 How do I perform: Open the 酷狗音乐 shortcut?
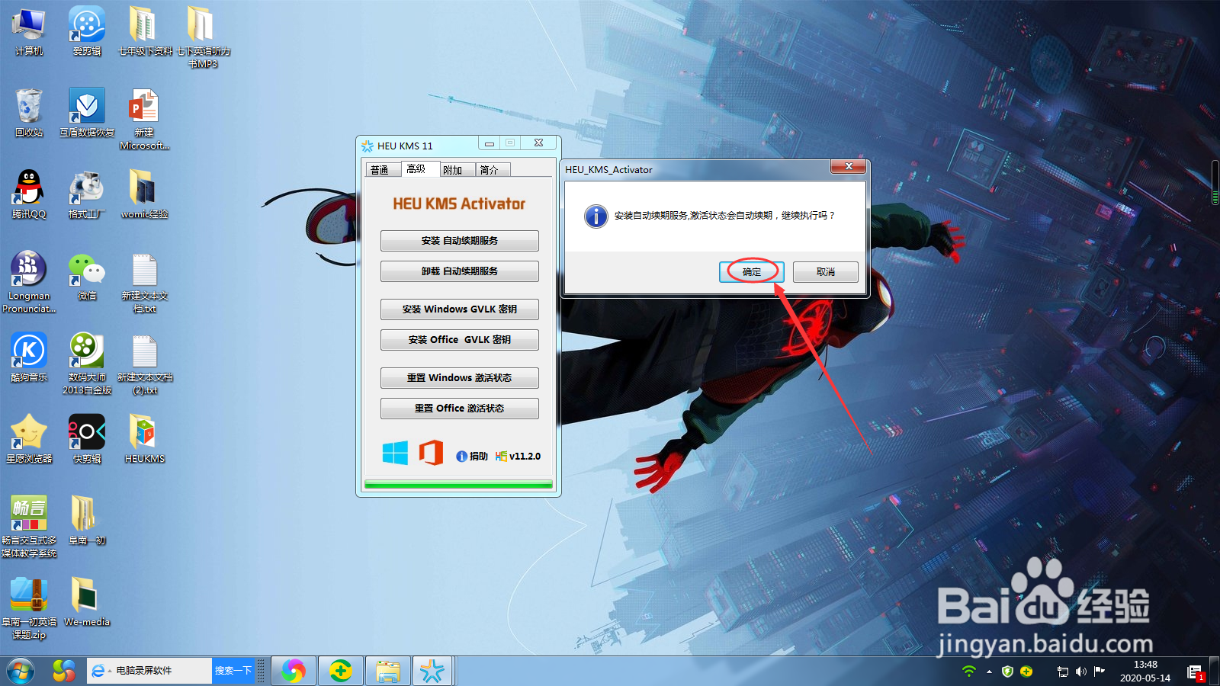pyautogui.click(x=29, y=358)
